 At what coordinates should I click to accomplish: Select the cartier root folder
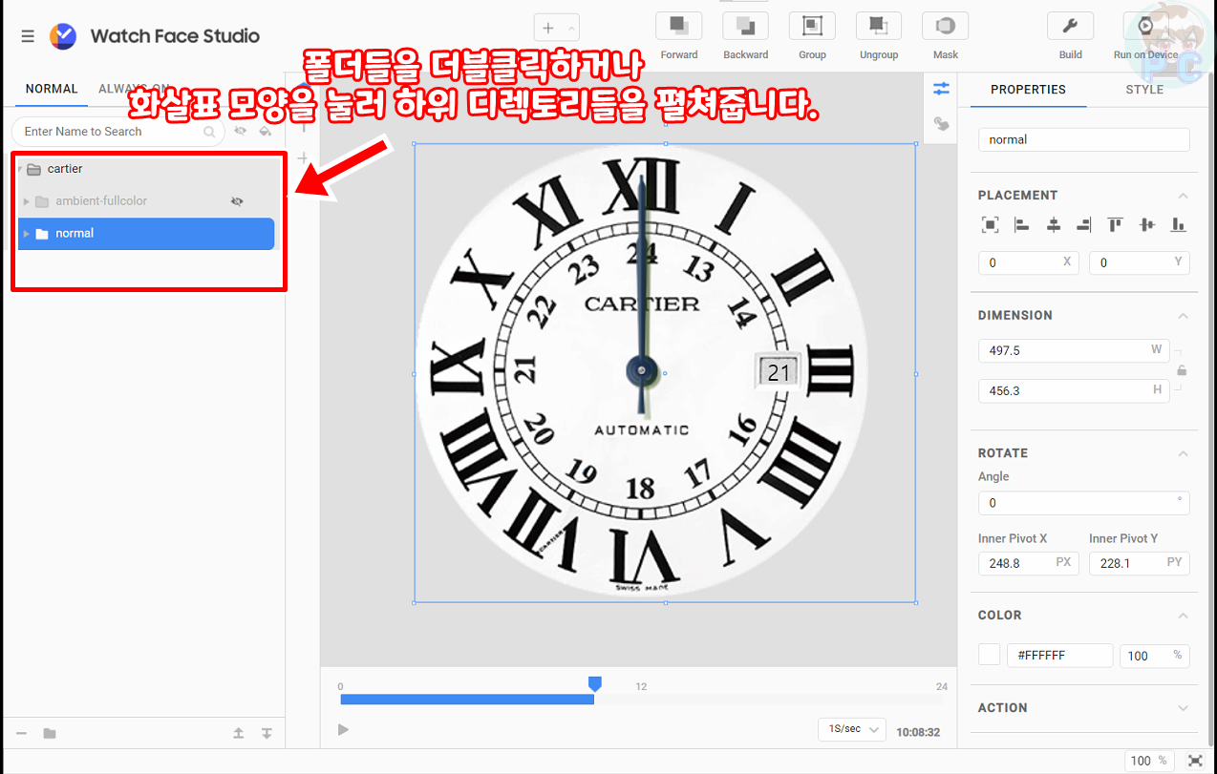146,169
